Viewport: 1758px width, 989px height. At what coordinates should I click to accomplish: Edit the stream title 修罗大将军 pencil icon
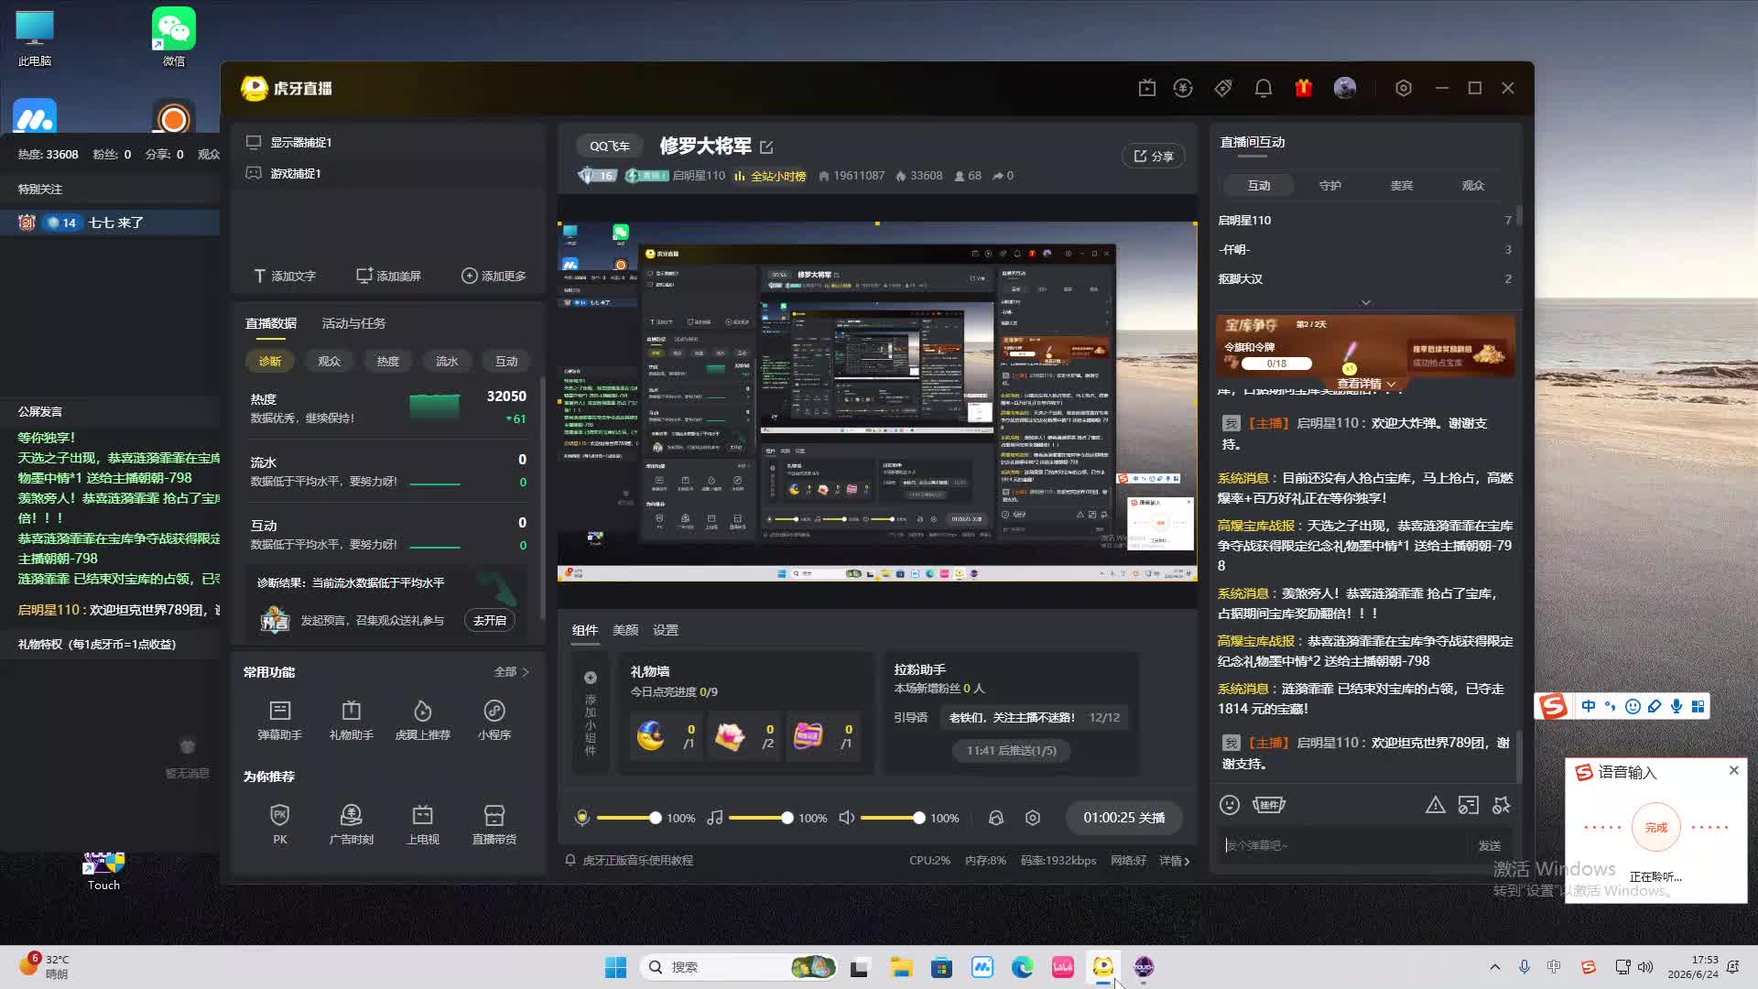766,147
